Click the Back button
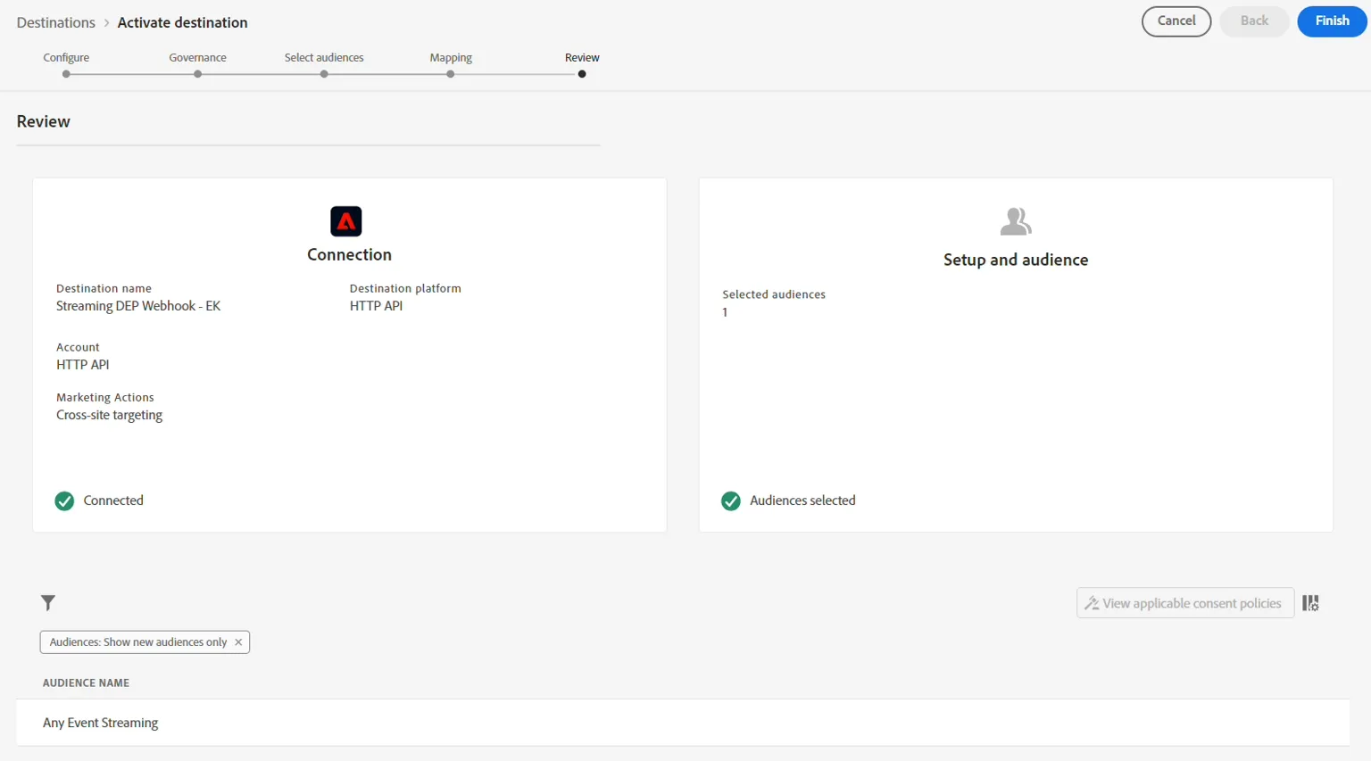 tap(1254, 21)
